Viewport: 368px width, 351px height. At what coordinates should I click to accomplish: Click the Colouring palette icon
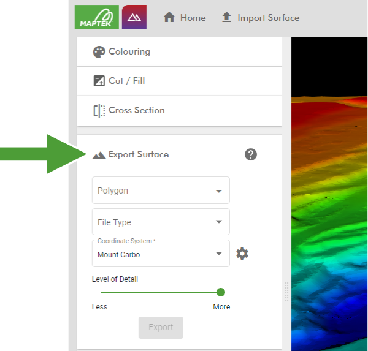pos(99,52)
